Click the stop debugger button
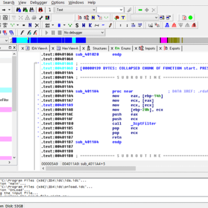208x208 pixels. [60, 32]
